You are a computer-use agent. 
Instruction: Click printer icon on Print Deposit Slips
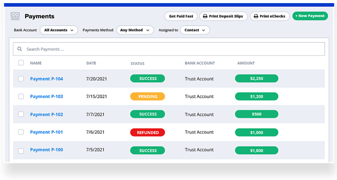point(205,16)
